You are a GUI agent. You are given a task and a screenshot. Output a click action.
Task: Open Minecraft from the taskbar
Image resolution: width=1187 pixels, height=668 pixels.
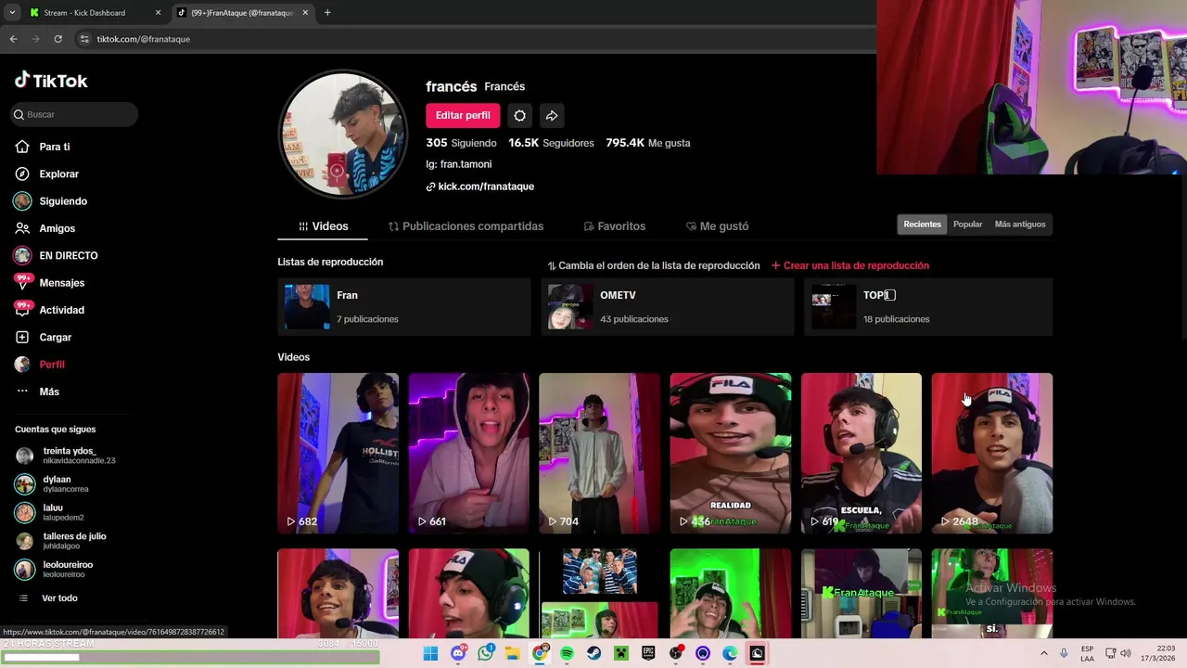pyautogui.click(x=621, y=654)
